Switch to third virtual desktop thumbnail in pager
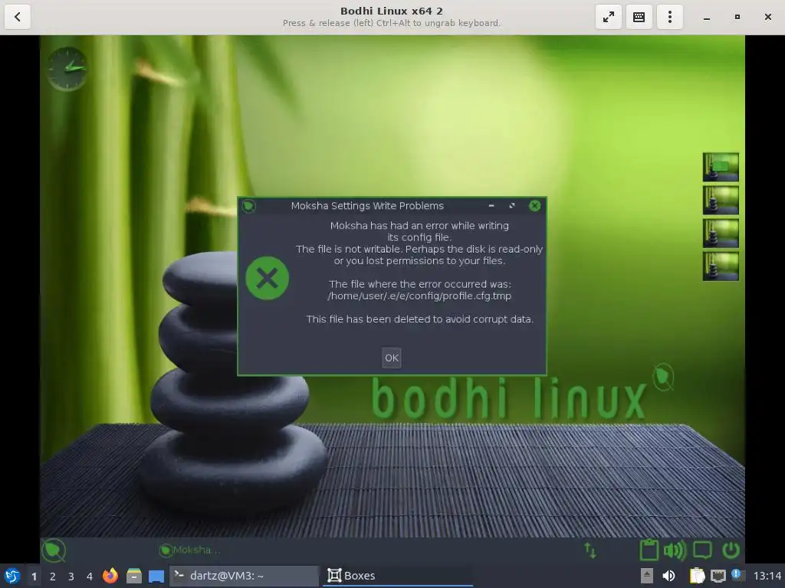 pyautogui.click(x=721, y=233)
